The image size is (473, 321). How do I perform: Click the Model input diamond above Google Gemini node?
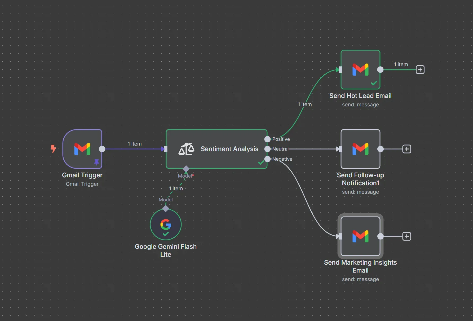(165, 208)
